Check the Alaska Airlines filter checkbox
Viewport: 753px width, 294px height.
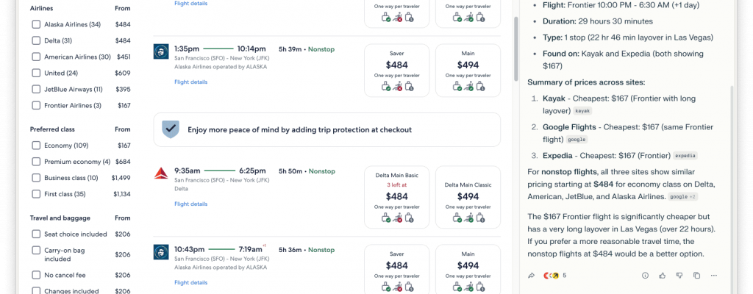[x=36, y=24]
